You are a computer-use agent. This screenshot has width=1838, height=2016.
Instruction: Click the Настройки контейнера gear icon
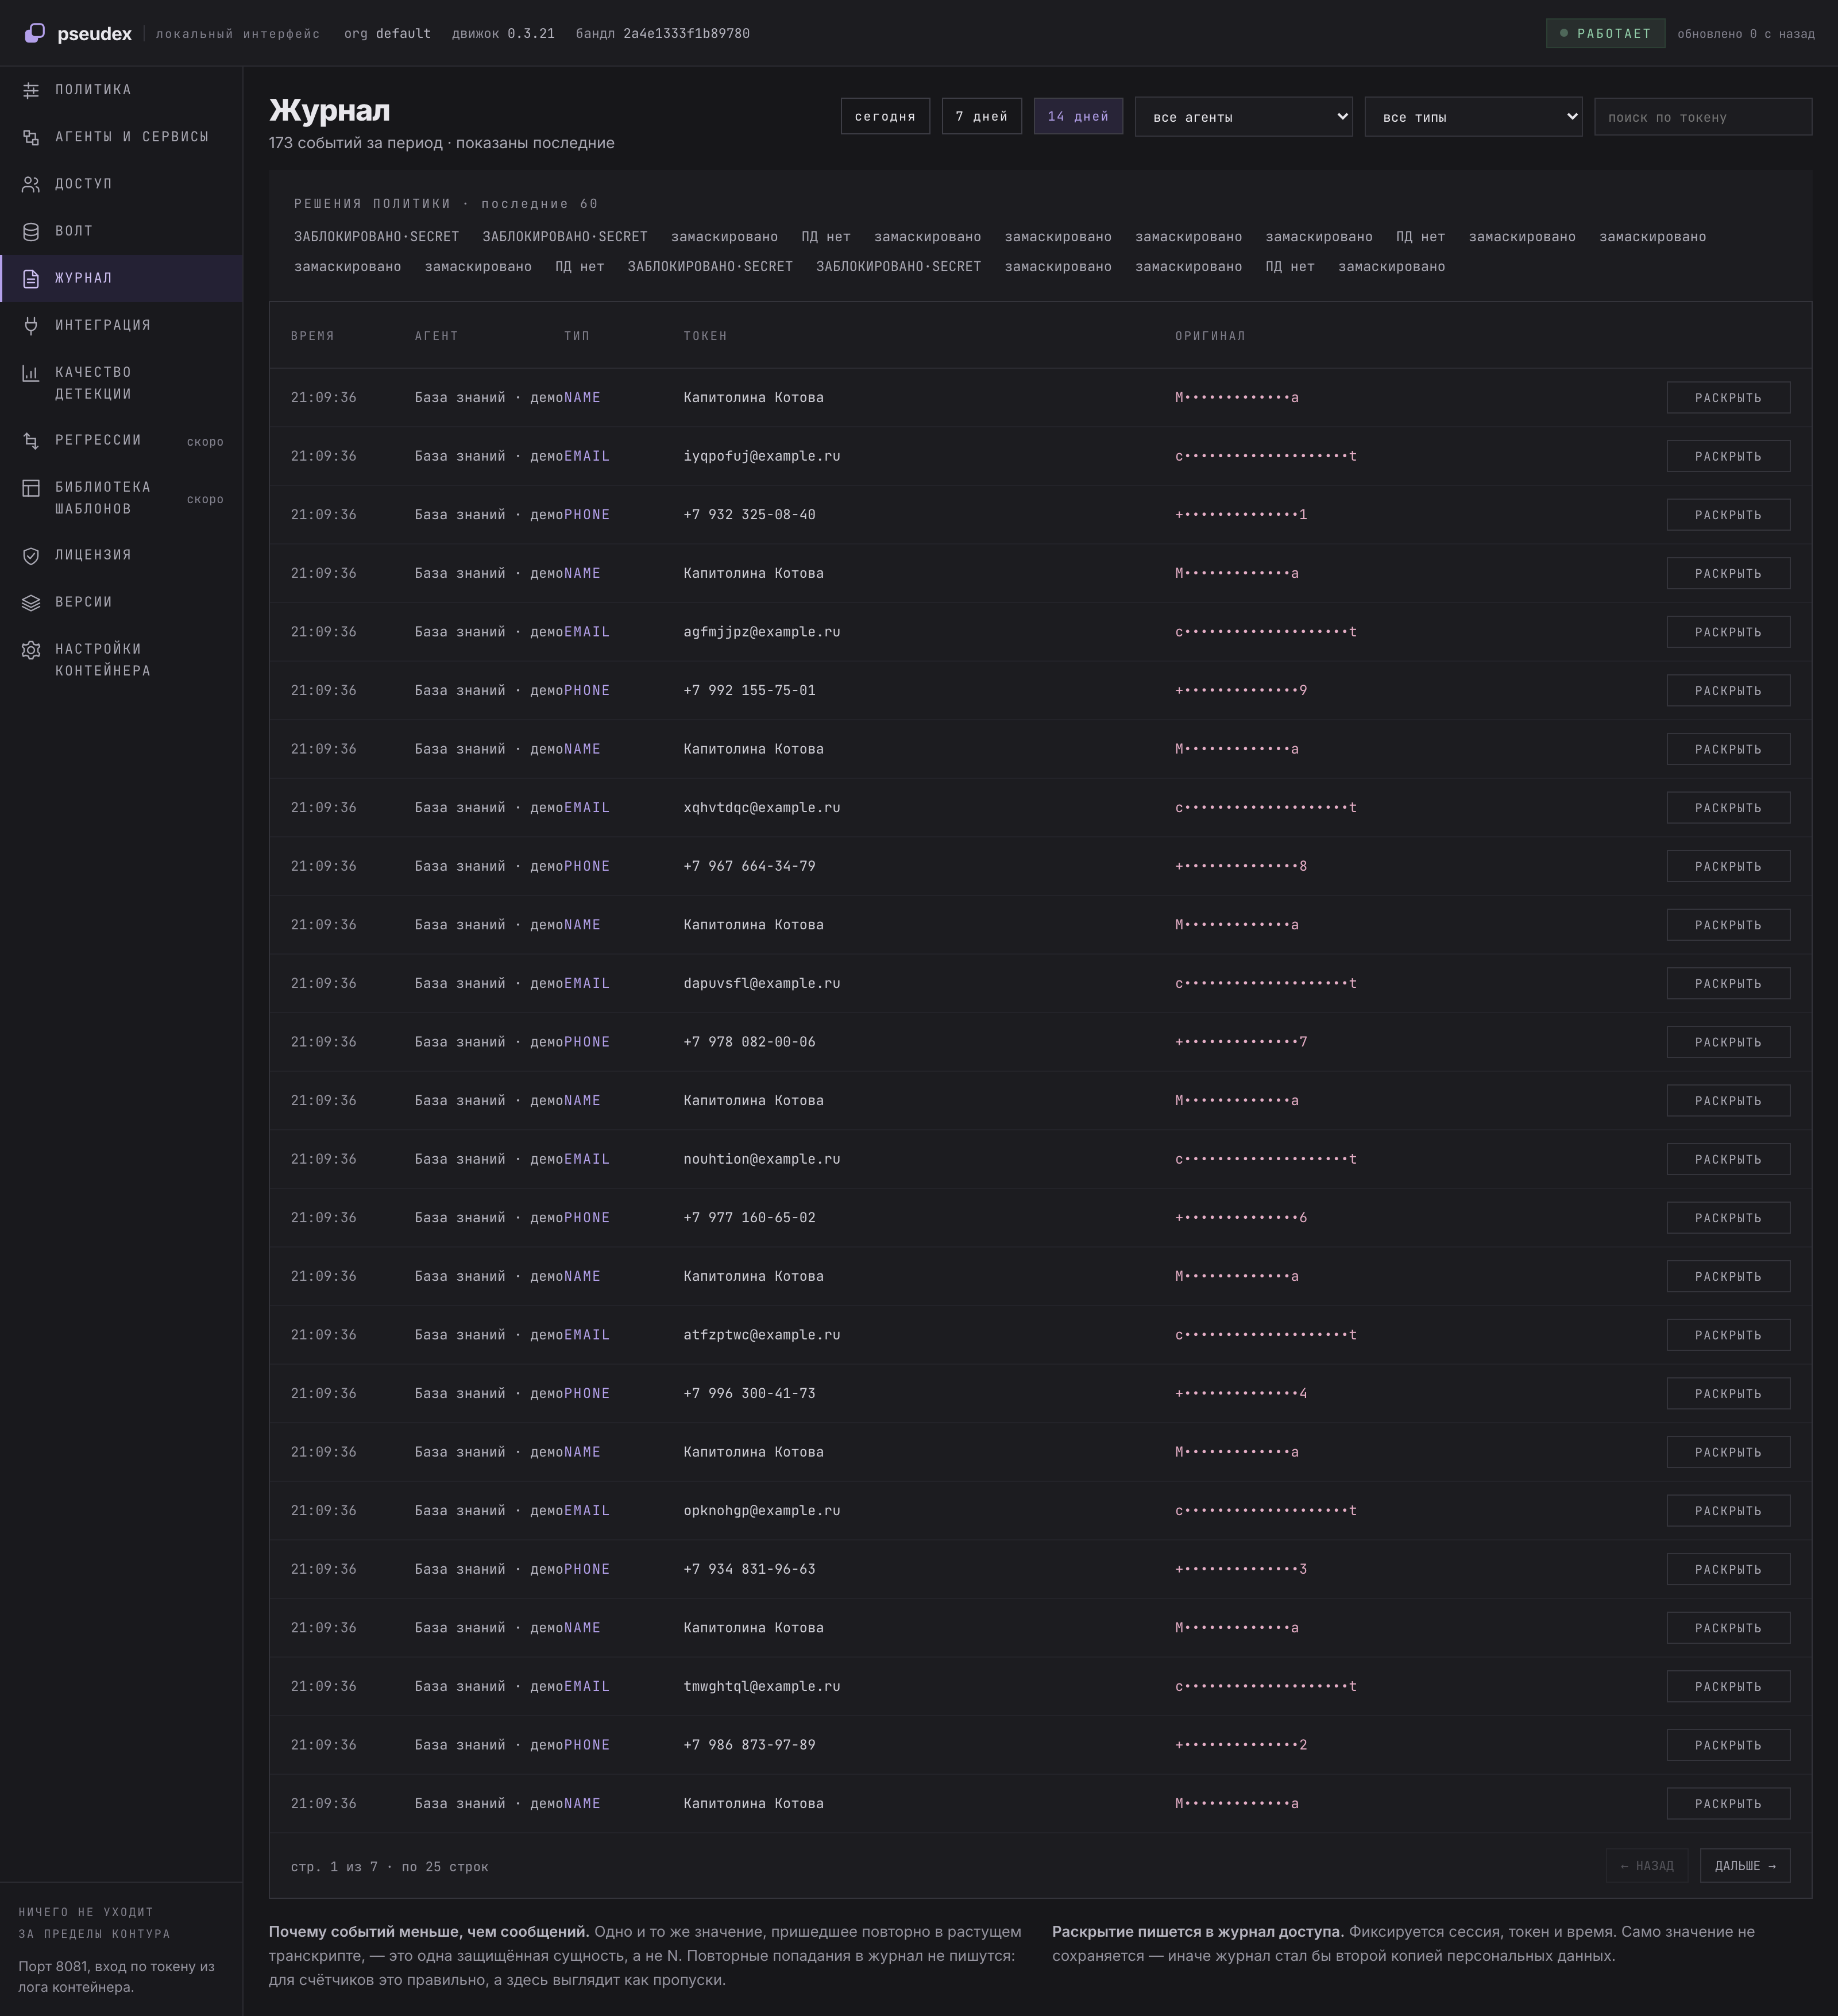click(x=31, y=650)
